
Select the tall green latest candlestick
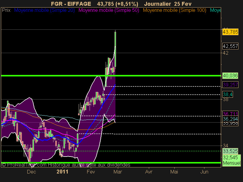(x=115, y=49)
